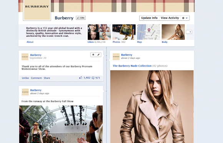Click the 'From the runway' post text
The image size is (223, 143).
coord(48,101)
